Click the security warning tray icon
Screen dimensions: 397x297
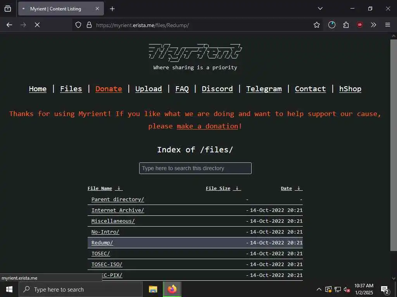coord(328,289)
